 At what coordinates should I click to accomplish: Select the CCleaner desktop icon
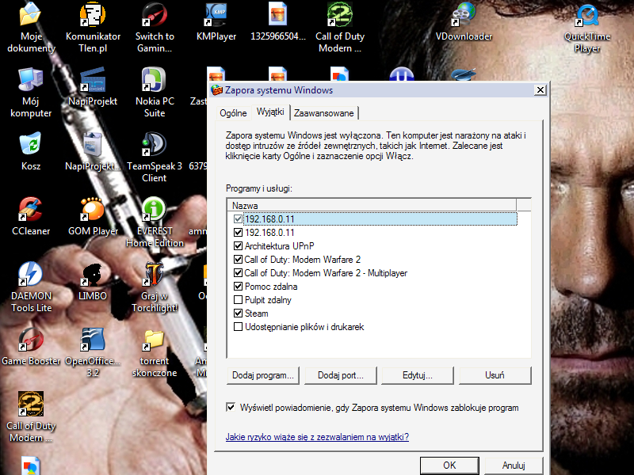(31, 217)
